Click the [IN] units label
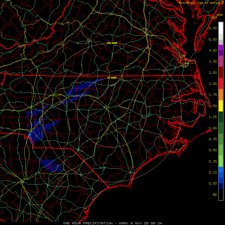This screenshot has height=225, width=225. pyautogui.click(x=213, y=17)
